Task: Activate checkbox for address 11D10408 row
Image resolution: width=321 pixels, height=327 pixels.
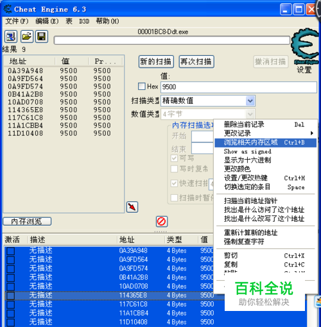Action: (10, 323)
